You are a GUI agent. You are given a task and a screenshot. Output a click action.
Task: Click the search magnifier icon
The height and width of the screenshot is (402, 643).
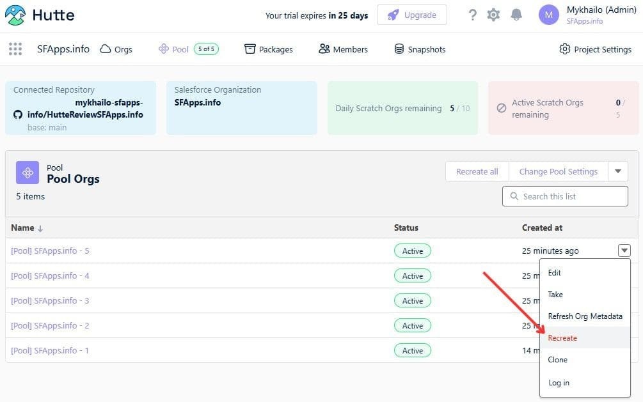[x=514, y=196]
